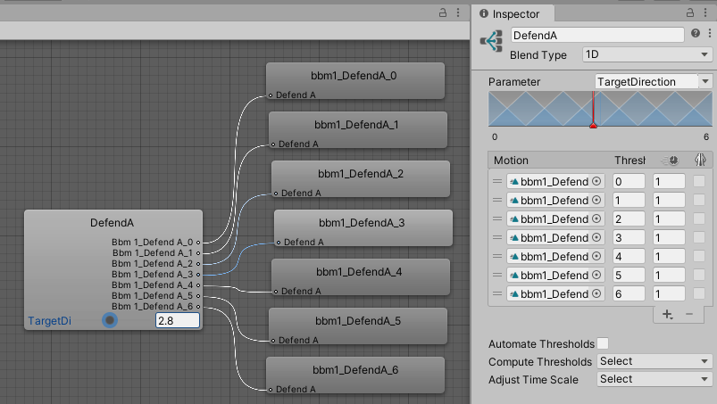Open the Inspector help reference icon
The height and width of the screenshot is (404, 717).
tap(696, 34)
